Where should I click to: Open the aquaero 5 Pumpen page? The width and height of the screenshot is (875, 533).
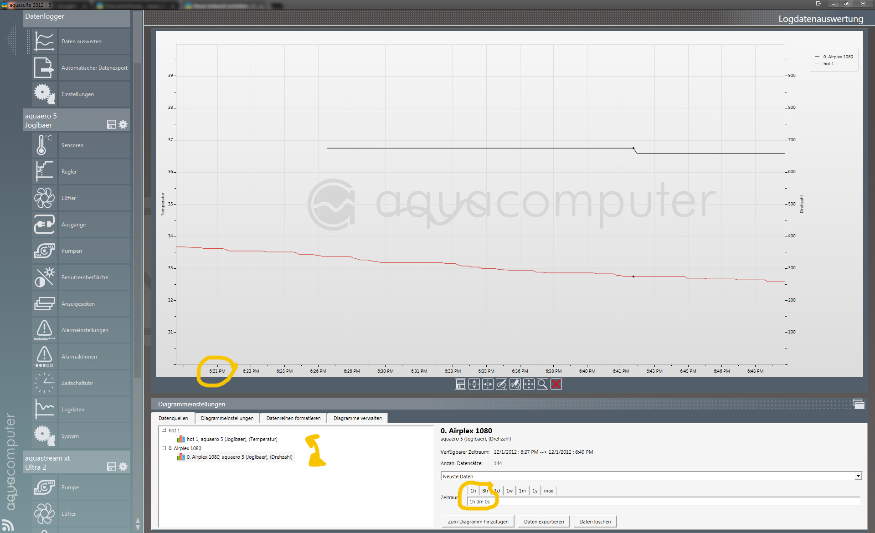tap(81, 251)
